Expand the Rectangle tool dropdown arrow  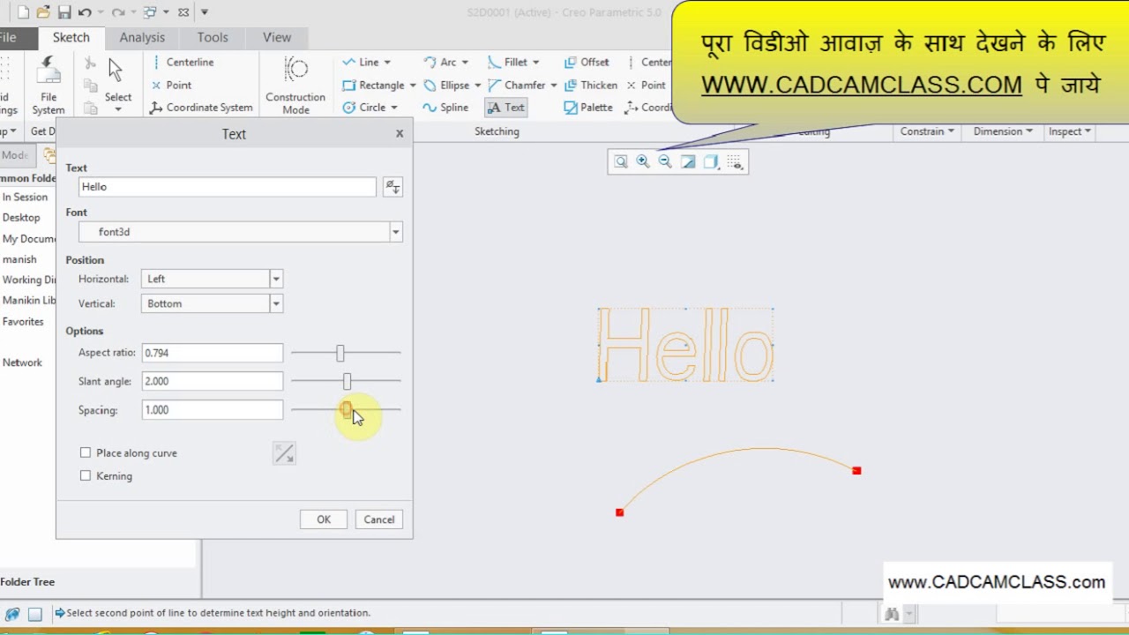(413, 86)
